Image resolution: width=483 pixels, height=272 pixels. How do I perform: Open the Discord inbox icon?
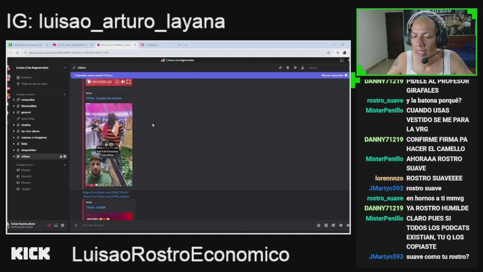341,60
